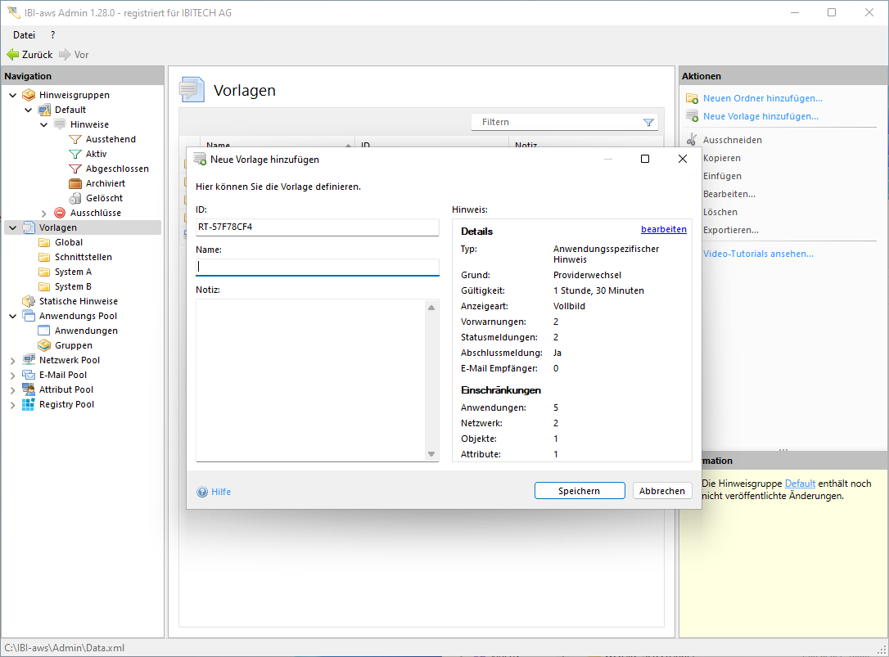Open the question mark help menu
This screenshot has height=657, width=889.
52,35
